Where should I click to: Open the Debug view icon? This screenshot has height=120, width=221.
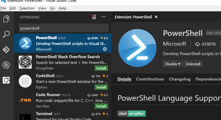tap(6, 65)
